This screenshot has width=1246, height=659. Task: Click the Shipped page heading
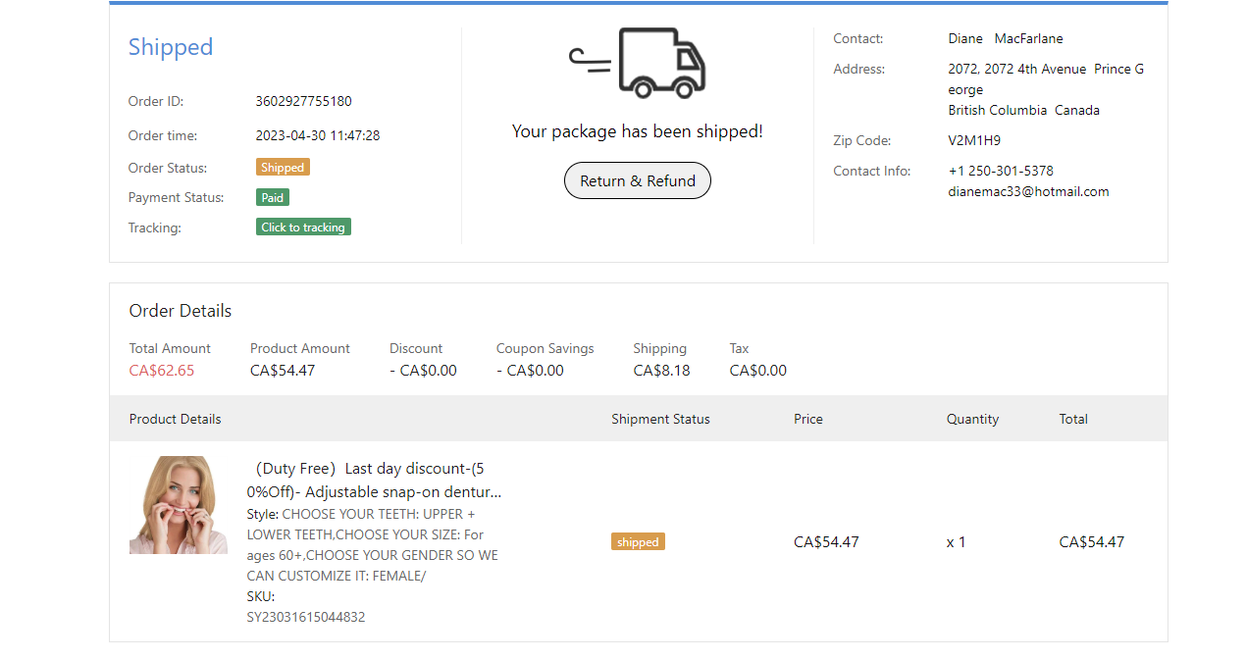(171, 47)
